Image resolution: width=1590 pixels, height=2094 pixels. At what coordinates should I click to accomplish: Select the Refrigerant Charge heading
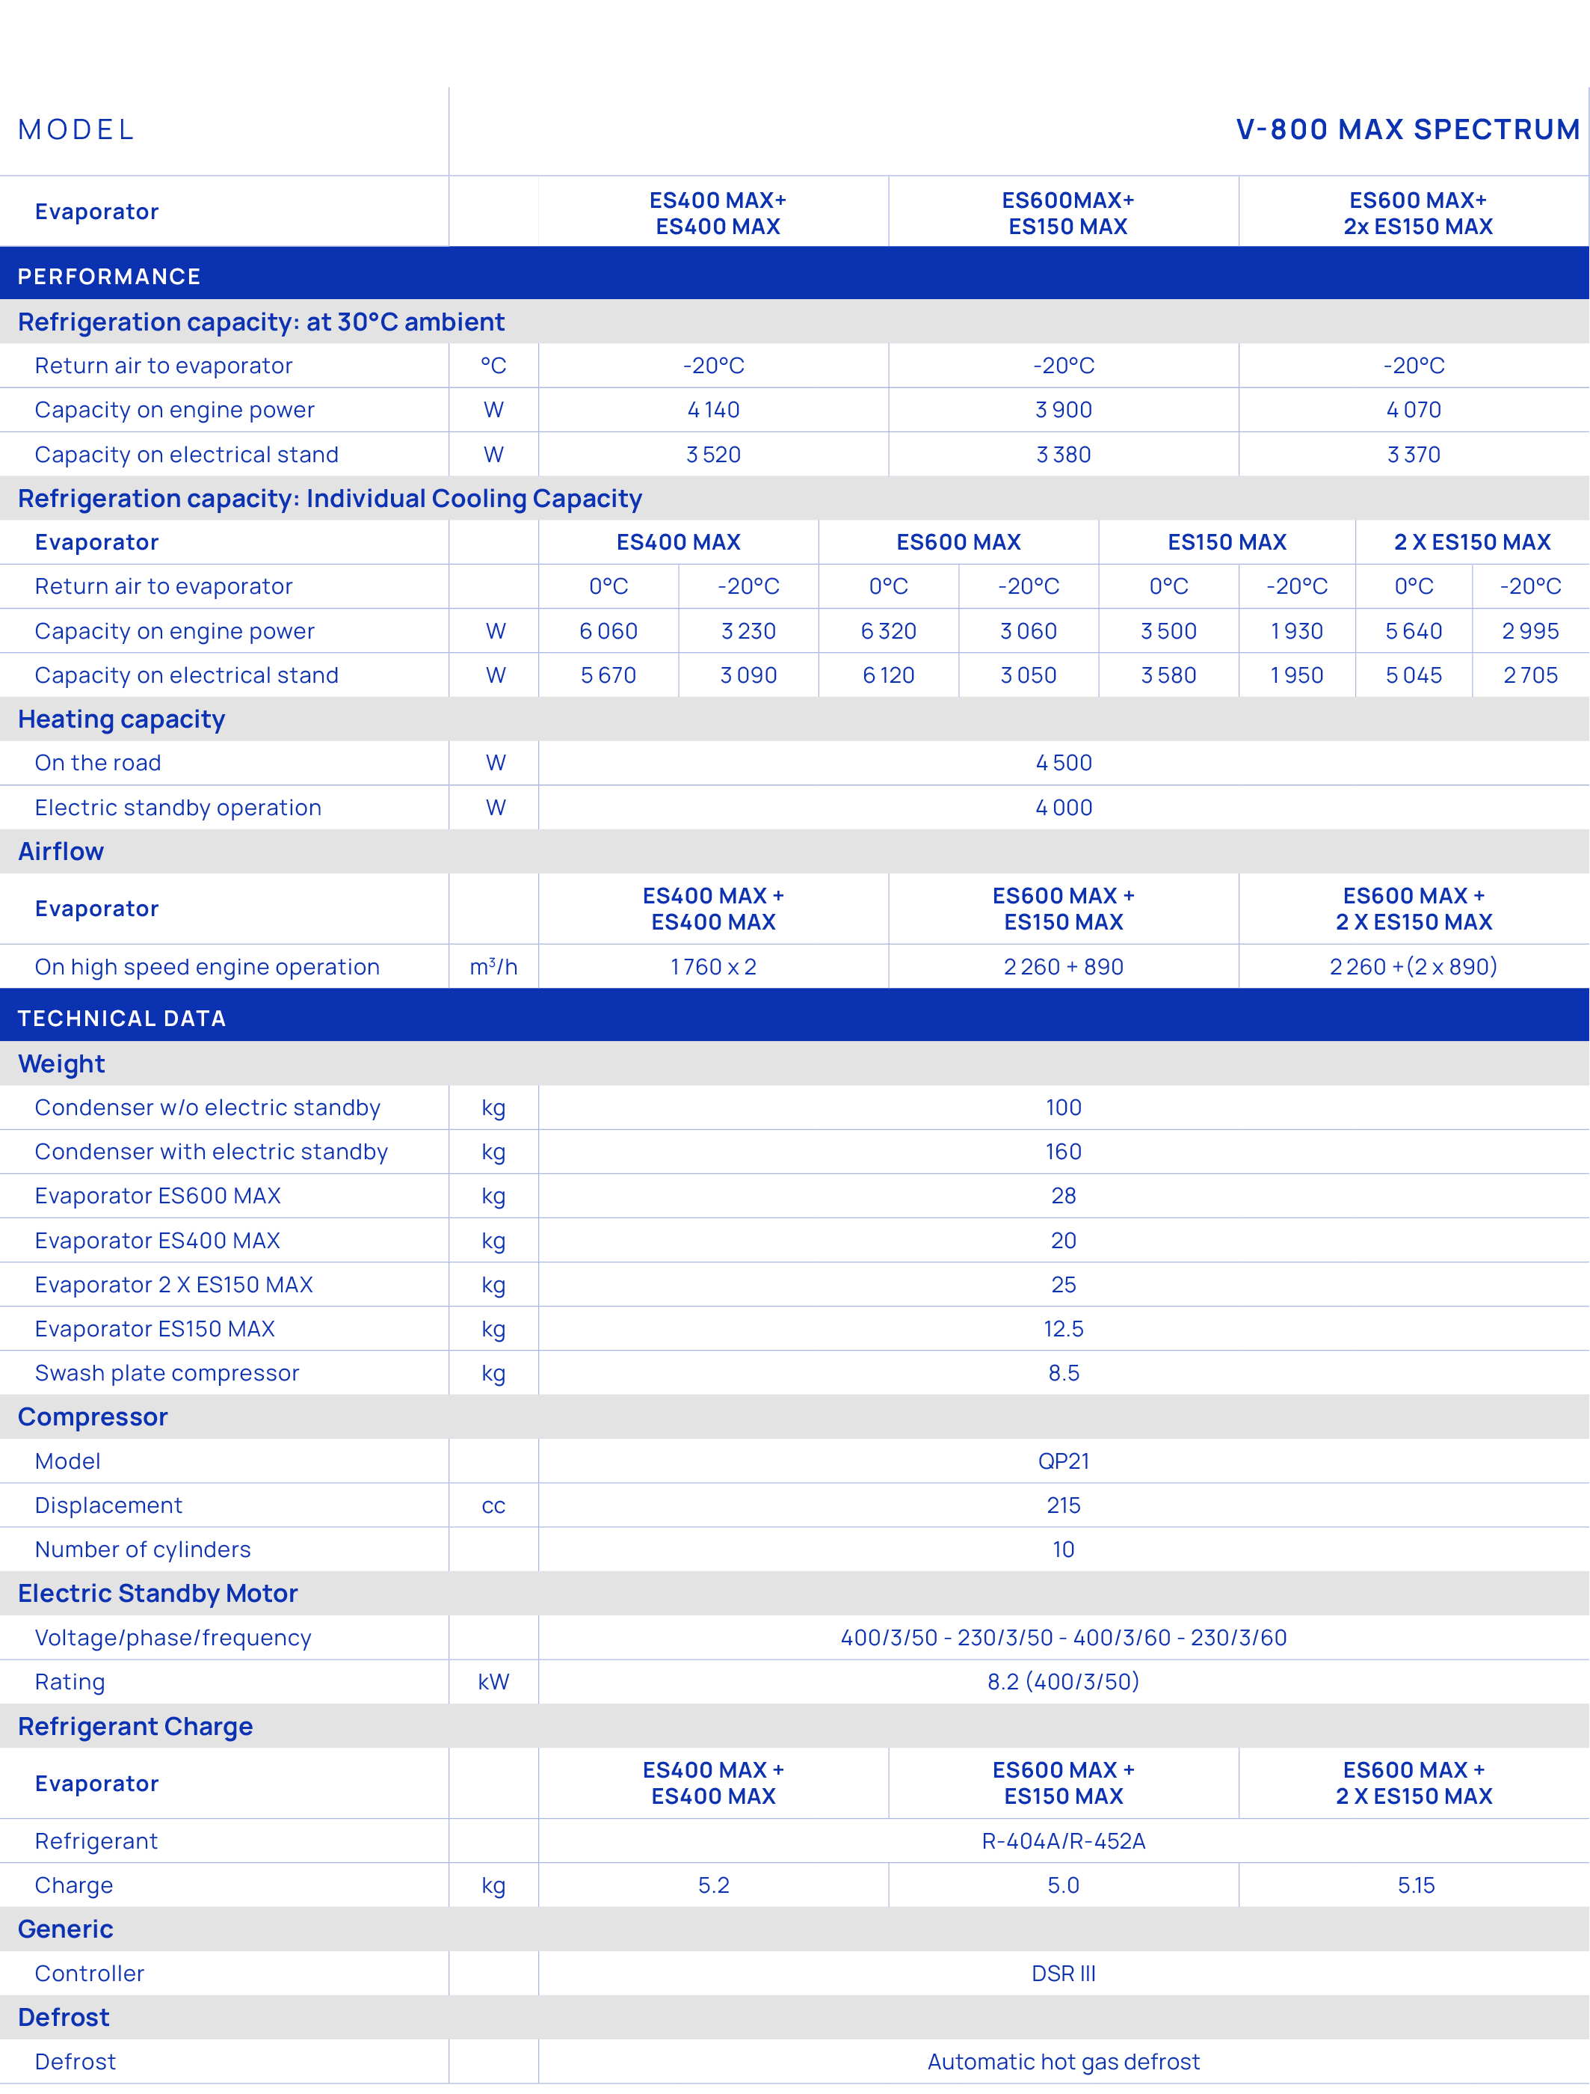click(135, 1727)
